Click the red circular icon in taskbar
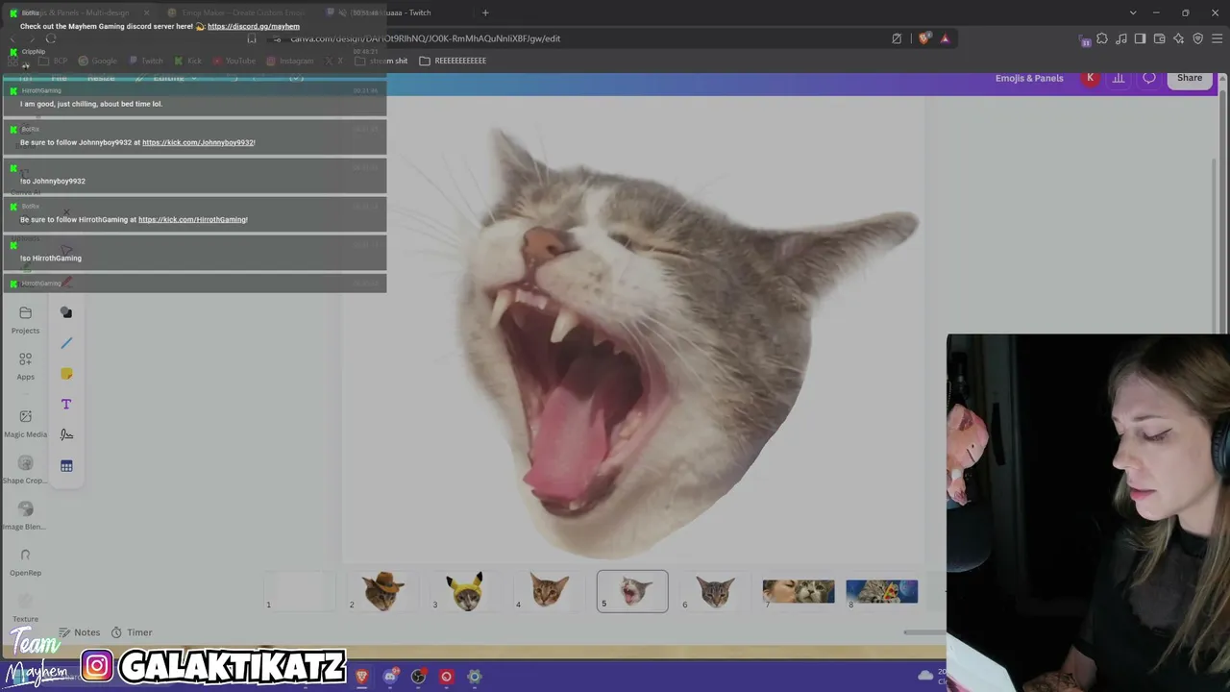This screenshot has width=1230, height=692. pyautogui.click(x=446, y=677)
